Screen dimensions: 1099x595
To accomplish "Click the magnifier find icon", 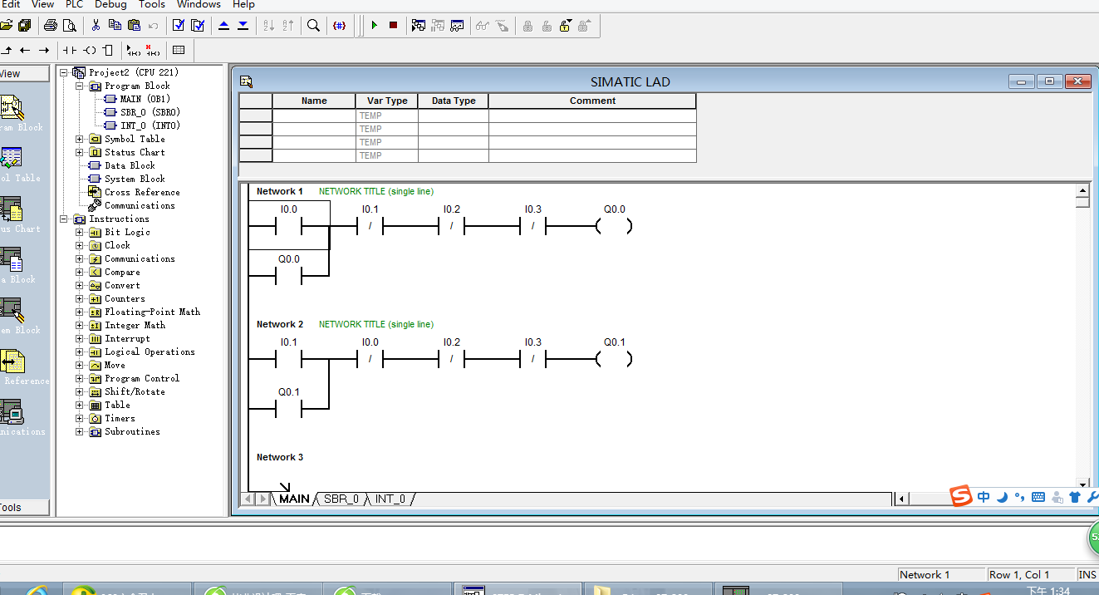I will point(313,26).
